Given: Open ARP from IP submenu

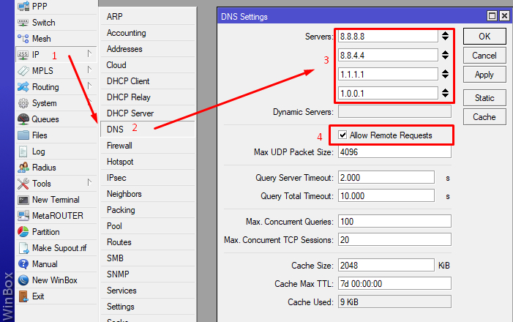Looking at the screenshot, I should point(148,16).
